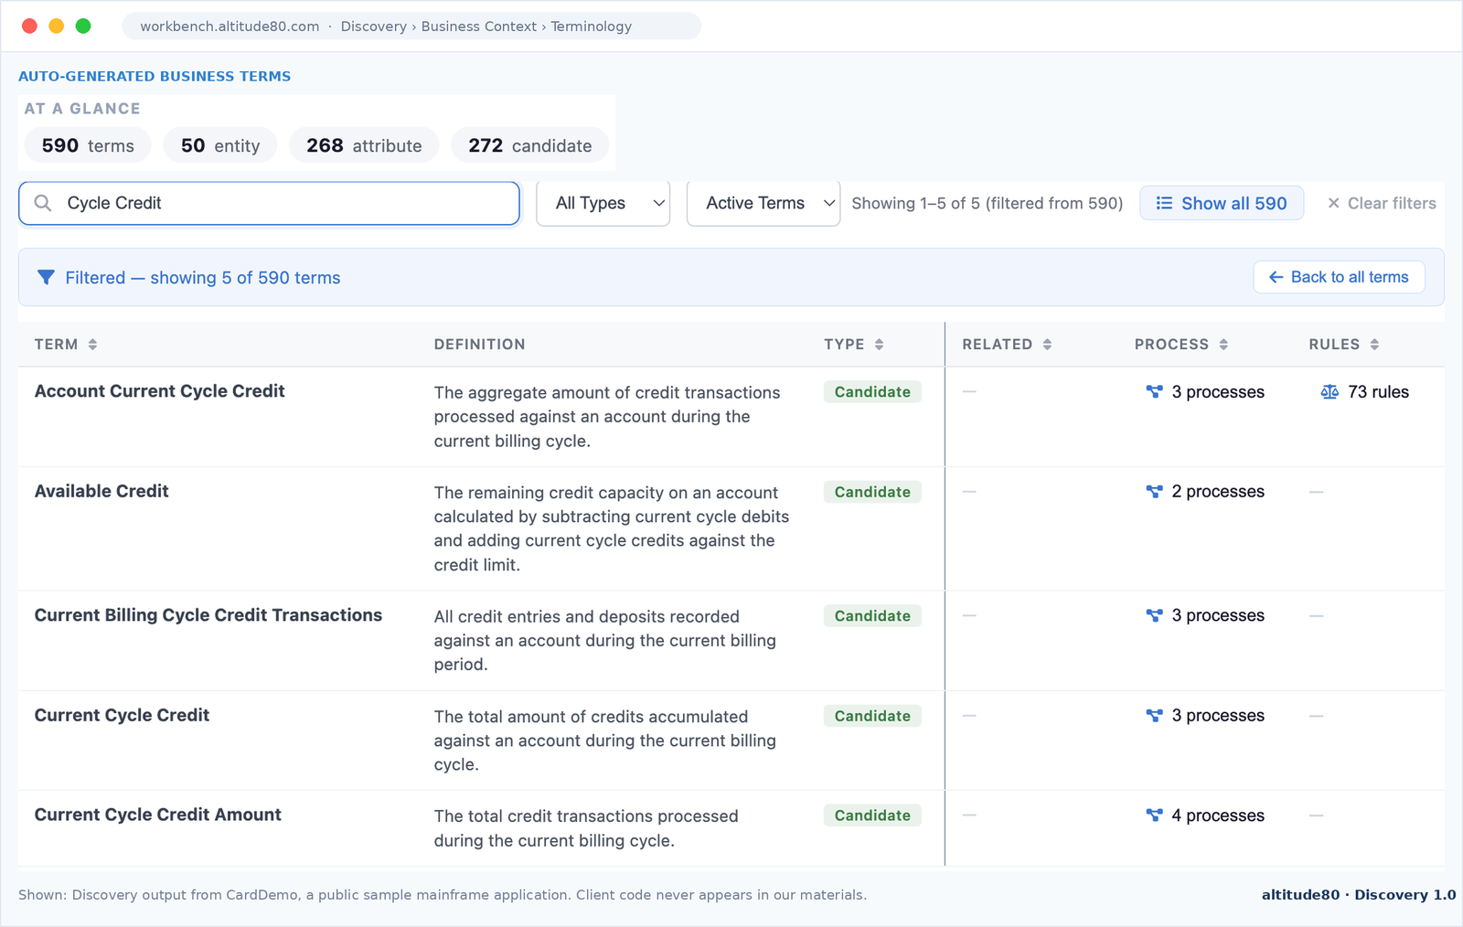Open the All Types dropdown
This screenshot has width=1463, height=927.
[603, 203]
